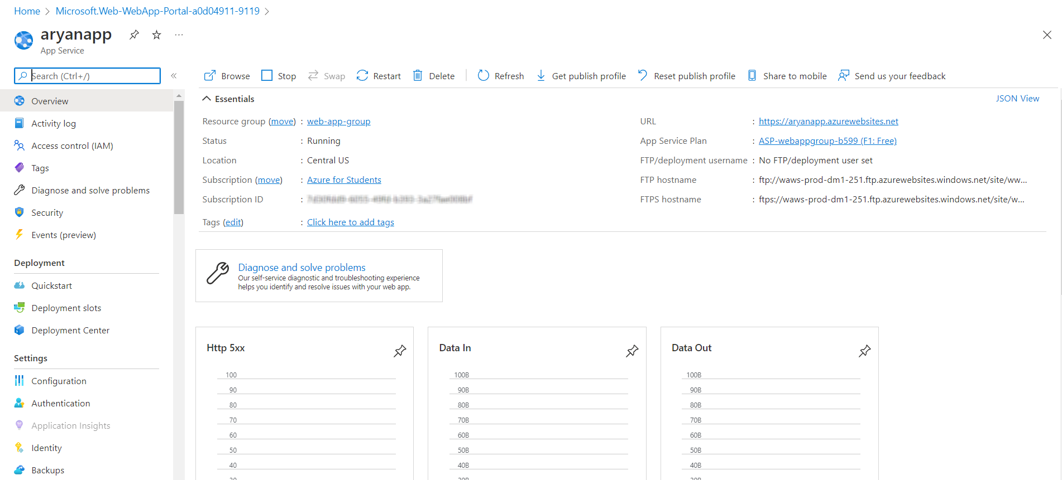Select Overview in sidebar
This screenshot has height=480, width=1062.
87,101
